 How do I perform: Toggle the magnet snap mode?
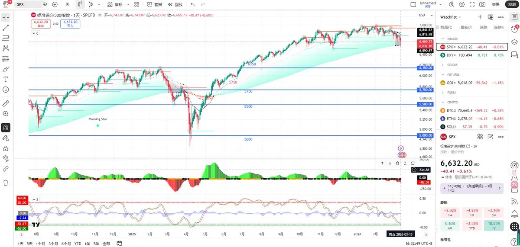point(6,128)
